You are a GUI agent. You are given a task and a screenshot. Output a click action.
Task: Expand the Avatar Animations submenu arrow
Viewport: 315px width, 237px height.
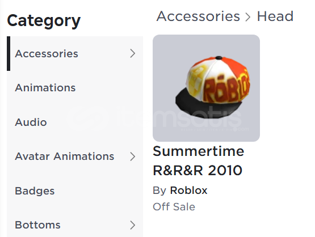point(133,156)
